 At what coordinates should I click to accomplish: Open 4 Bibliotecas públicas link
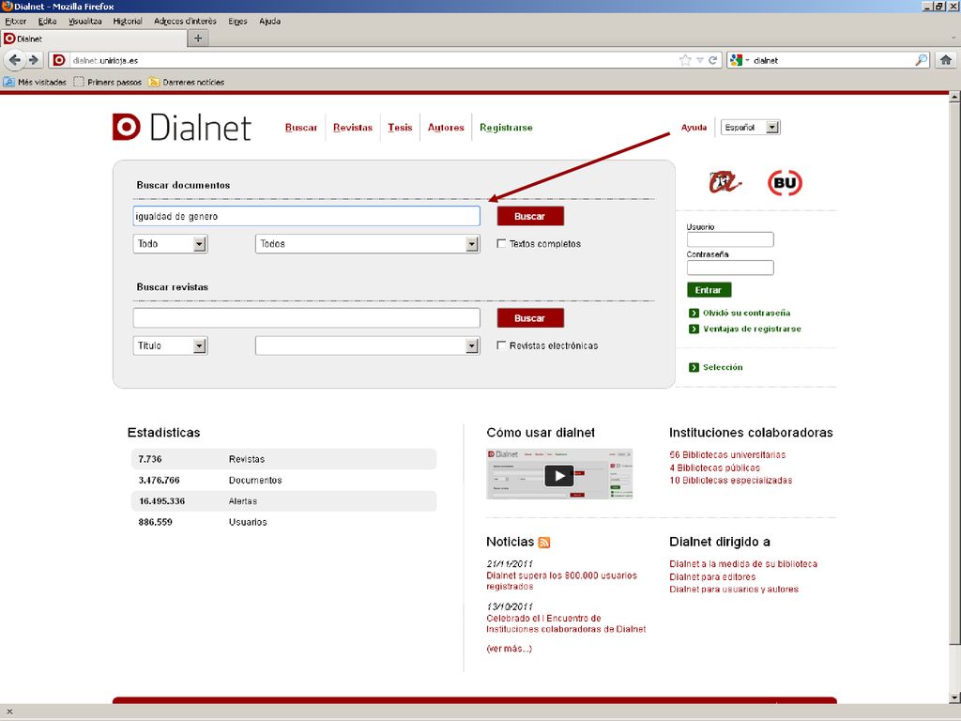pyautogui.click(x=714, y=468)
